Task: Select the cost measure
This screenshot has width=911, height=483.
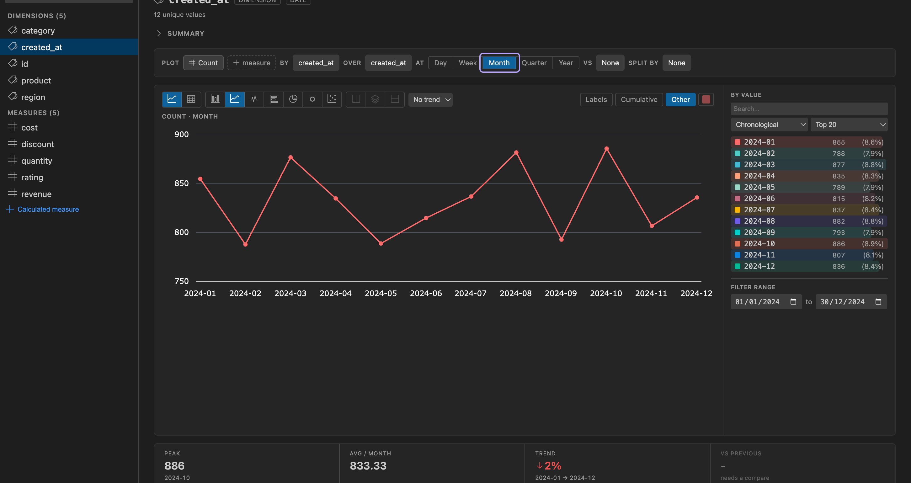Action: [69, 127]
